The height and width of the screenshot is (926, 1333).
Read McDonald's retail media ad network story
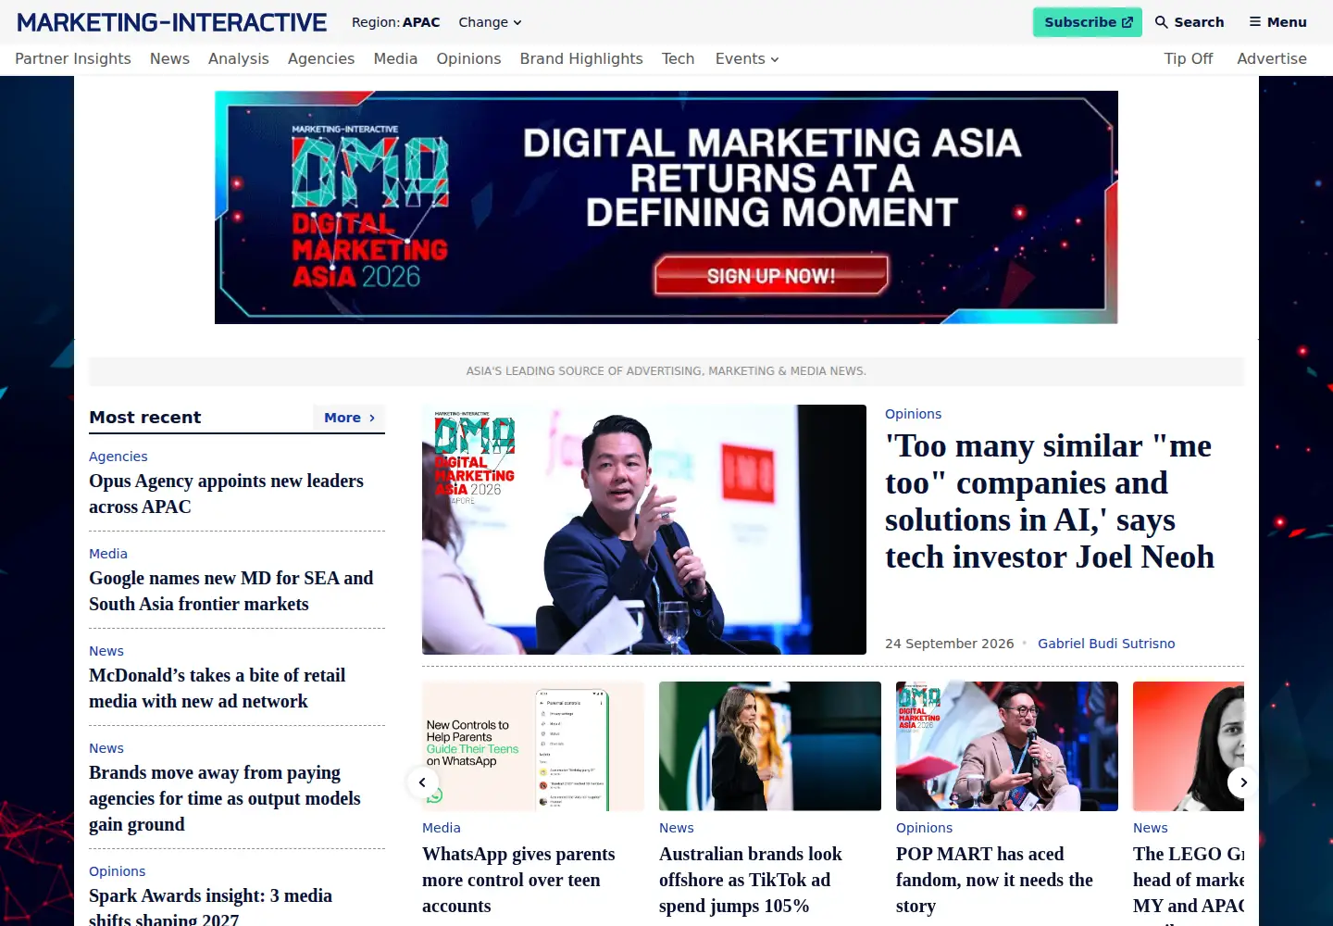[217, 688]
